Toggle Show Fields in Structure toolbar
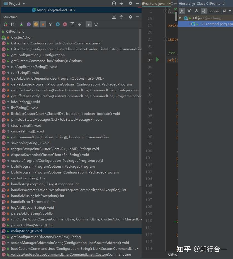The height and width of the screenshot is (259, 233). coord(36,24)
